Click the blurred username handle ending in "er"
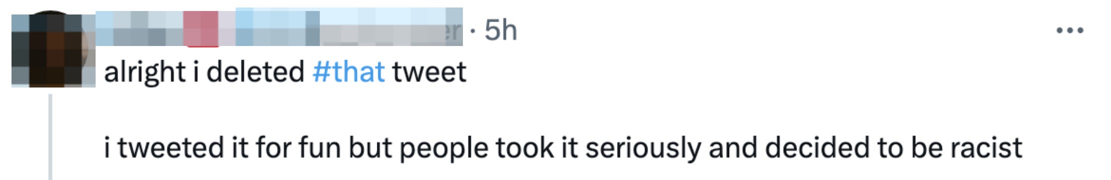Viewport: 1111px width, 180px height. coord(391,28)
